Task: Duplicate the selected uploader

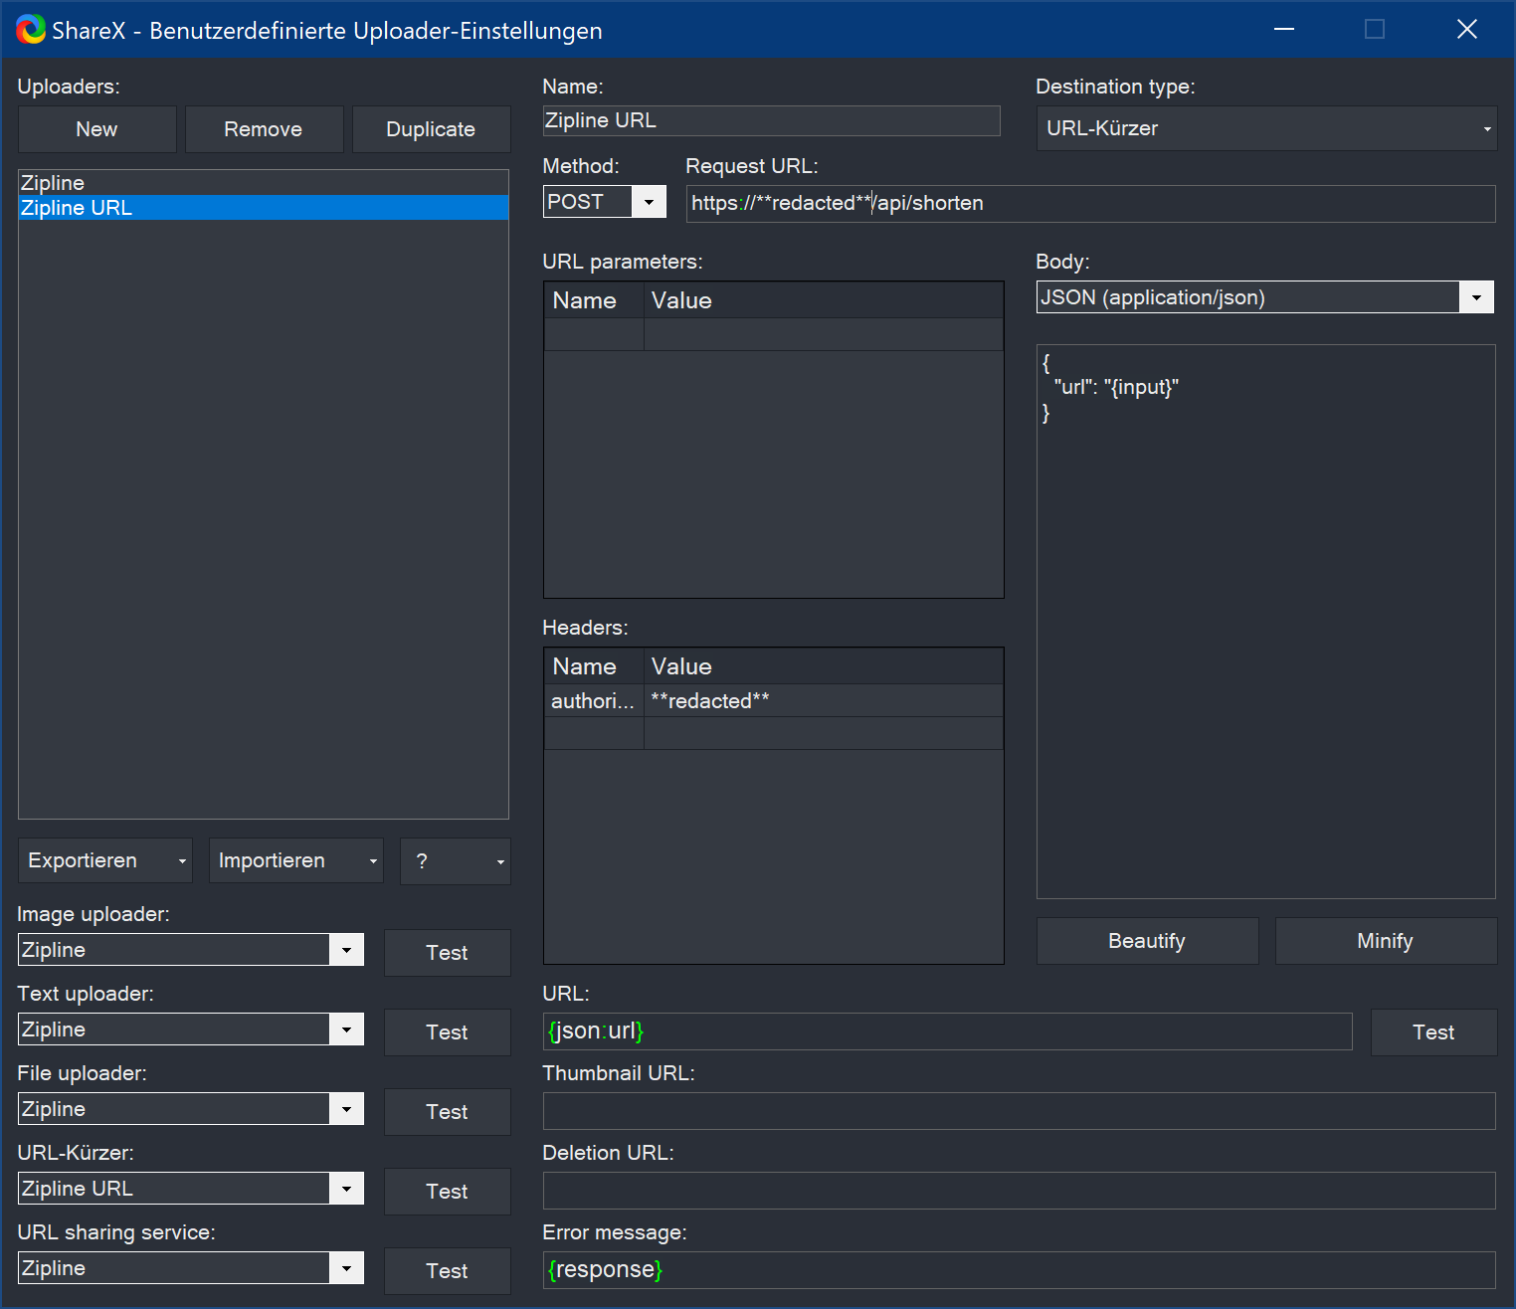Action: (x=431, y=128)
